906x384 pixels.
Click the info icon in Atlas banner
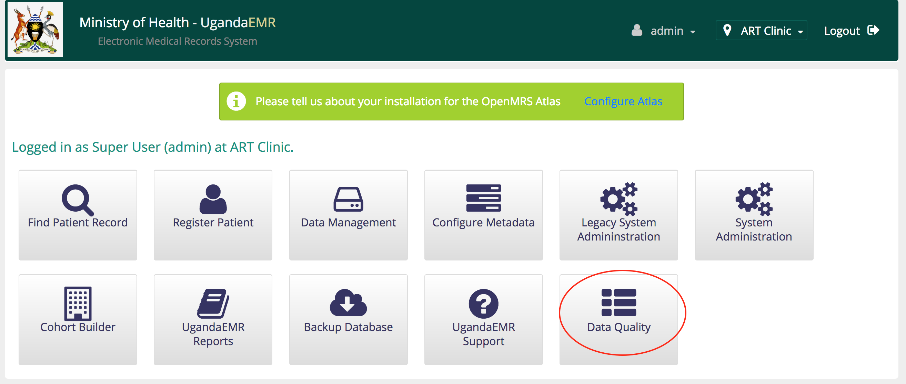tap(236, 102)
